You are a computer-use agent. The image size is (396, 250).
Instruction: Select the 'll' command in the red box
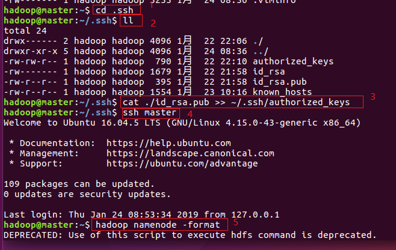128,20
